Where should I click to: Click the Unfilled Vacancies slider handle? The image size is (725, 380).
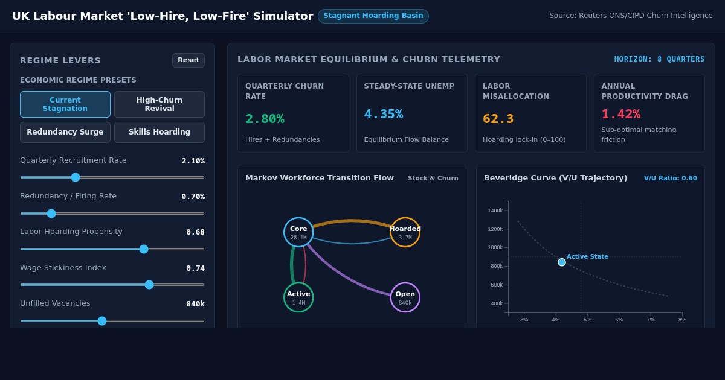(x=102, y=321)
